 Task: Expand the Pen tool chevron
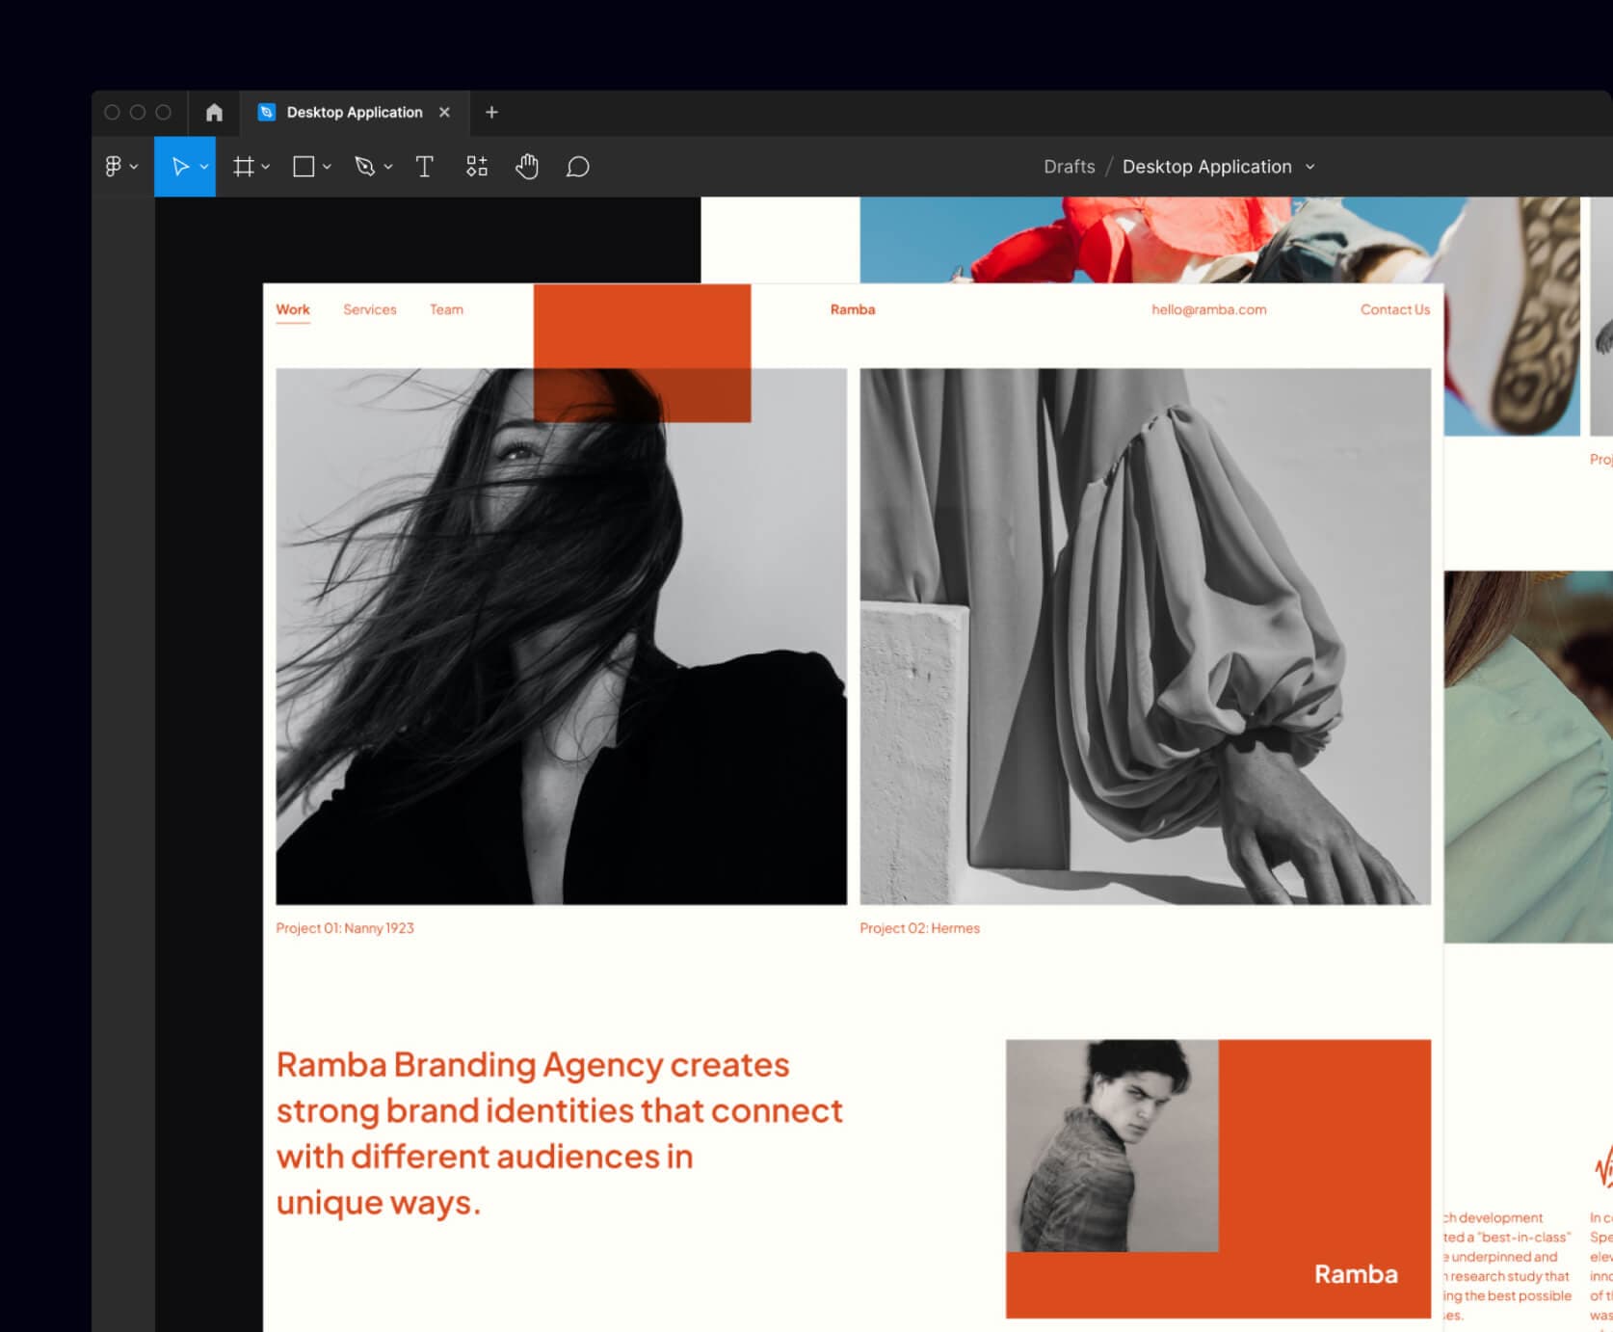[x=388, y=167]
